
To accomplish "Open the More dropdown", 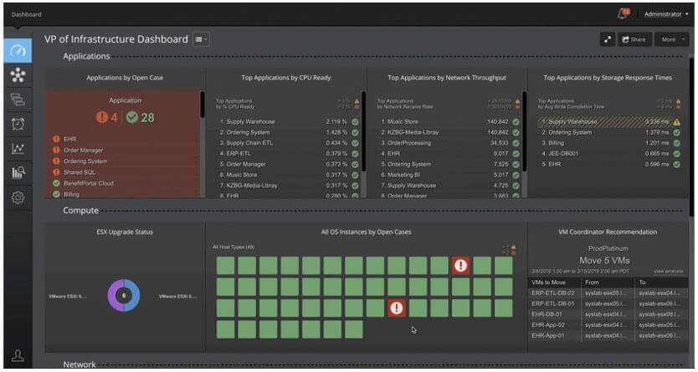I will 671,39.
